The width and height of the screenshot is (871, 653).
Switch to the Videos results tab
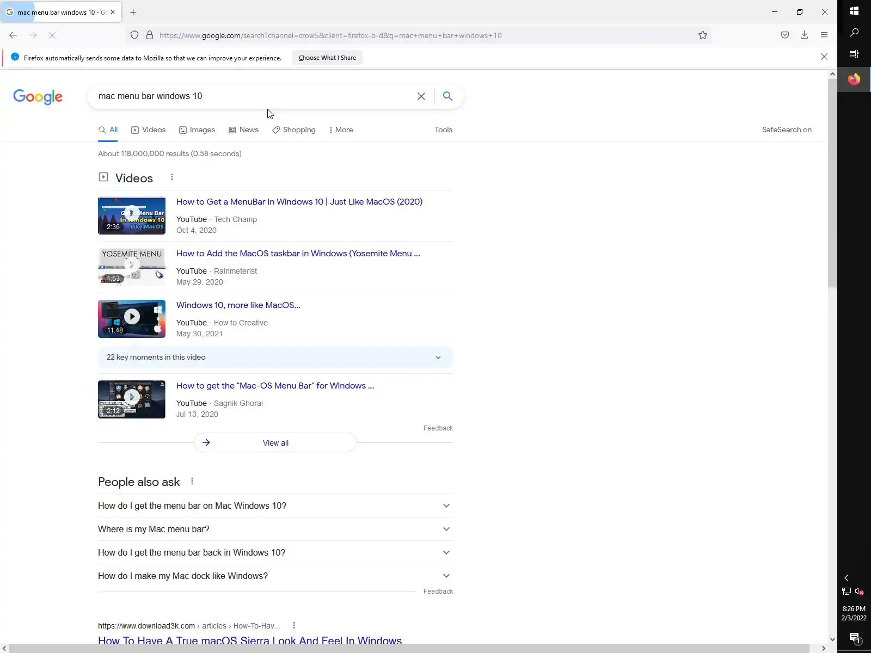[x=148, y=130]
